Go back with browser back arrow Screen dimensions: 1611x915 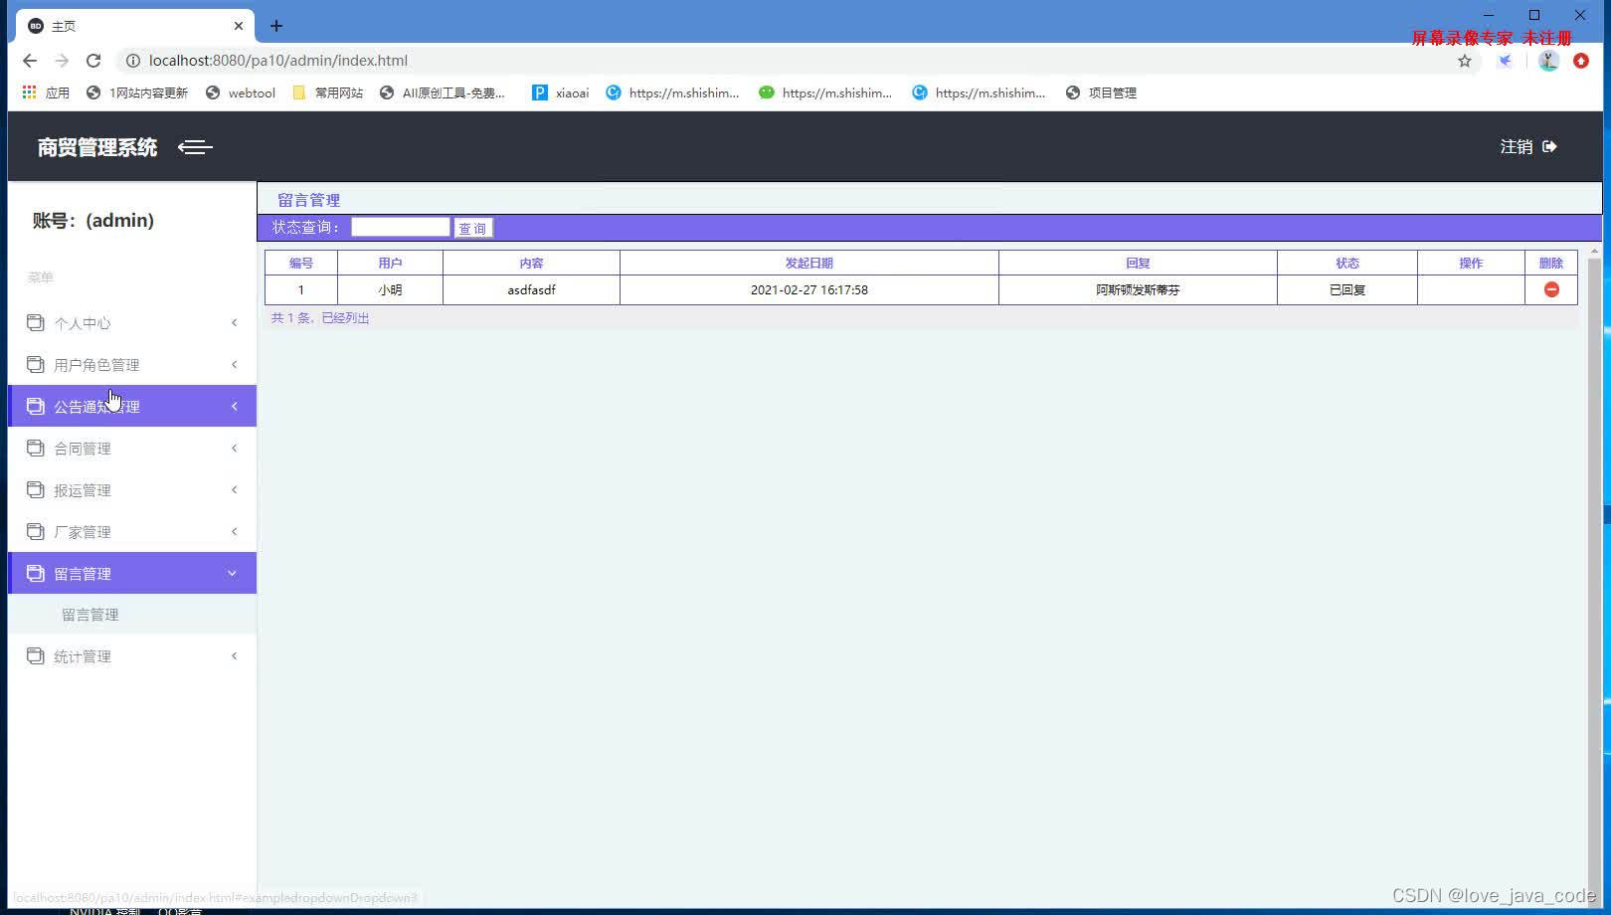coord(30,61)
